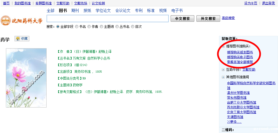The height and width of the screenshot is (133, 278).
Task: Open 我的图书馆 in top menu
Action: (x=22, y=3)
